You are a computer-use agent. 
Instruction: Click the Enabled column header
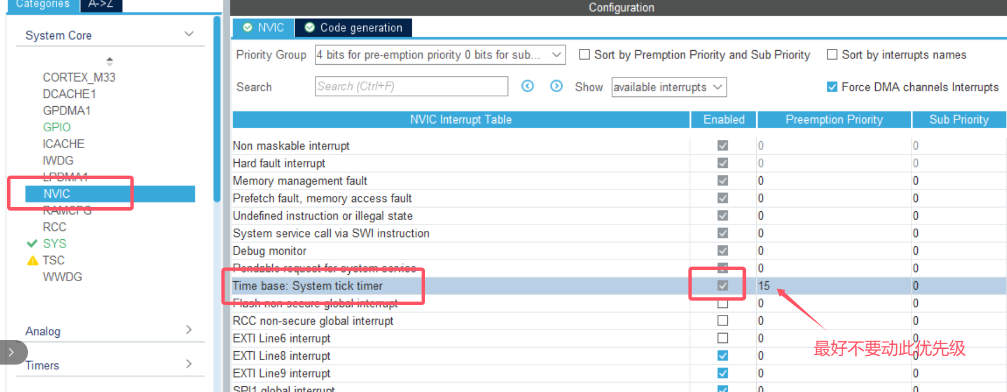[724, 120]
